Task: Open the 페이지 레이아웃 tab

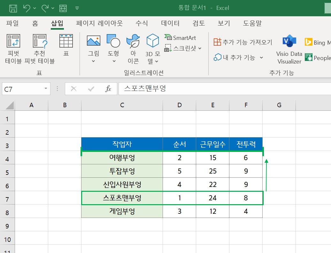Action: 99,23
